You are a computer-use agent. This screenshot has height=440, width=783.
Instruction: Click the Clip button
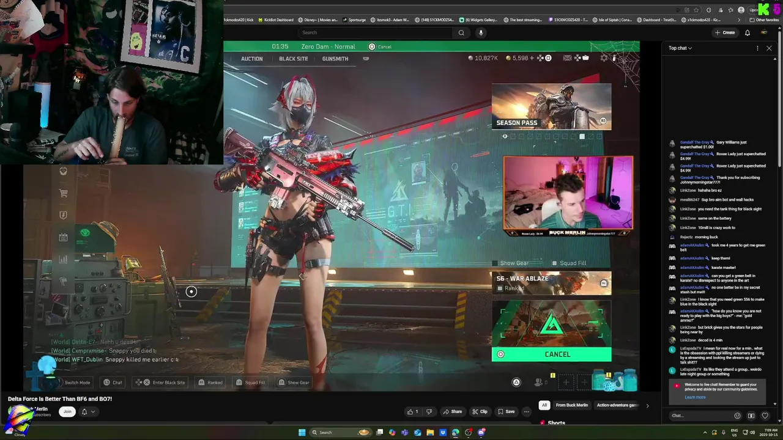click(x=480, y=411)
